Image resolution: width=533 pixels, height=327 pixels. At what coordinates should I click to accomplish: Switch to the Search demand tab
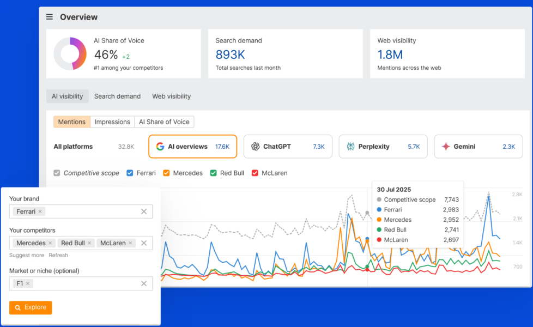[117, 96]
